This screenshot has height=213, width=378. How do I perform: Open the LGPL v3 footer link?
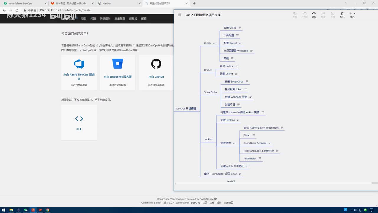pos(195,203)
